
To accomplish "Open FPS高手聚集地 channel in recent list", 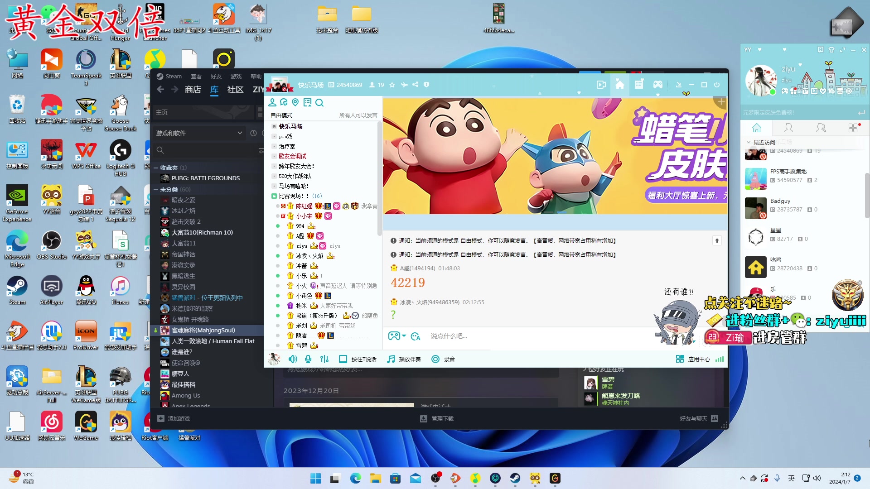I will click(x=804, y=178).
